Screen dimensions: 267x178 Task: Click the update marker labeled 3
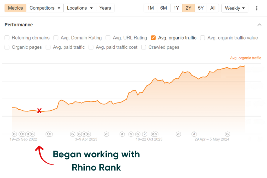point(194,134)
